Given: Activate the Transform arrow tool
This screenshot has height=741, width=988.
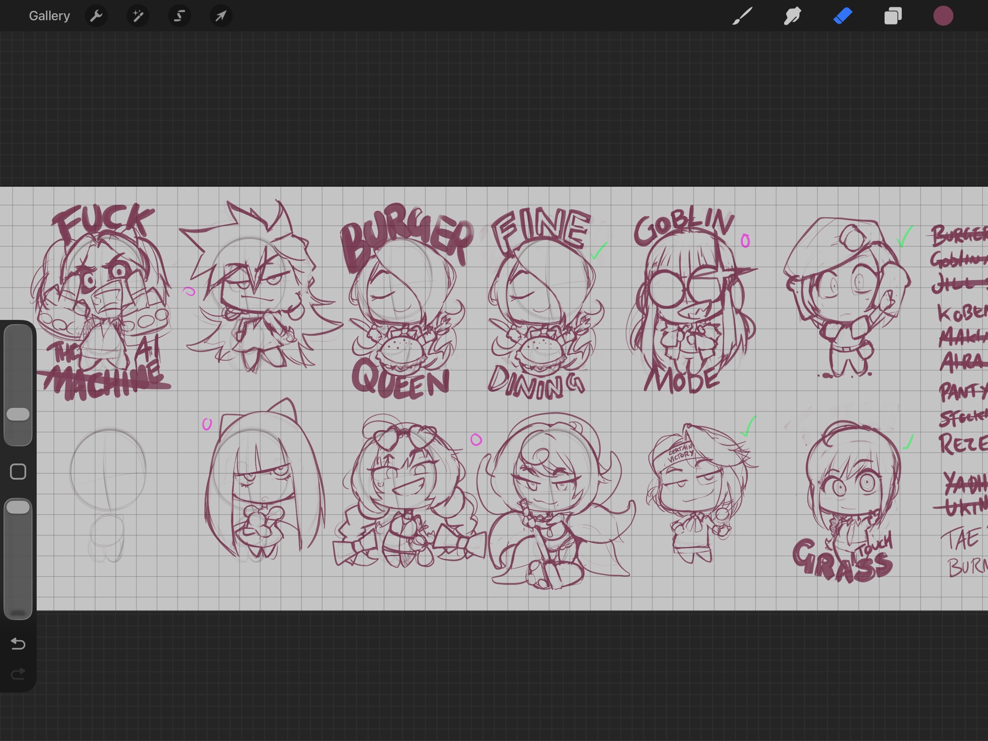Looking at the screenshot, I should pyautogui.click(x=221, y=16).
